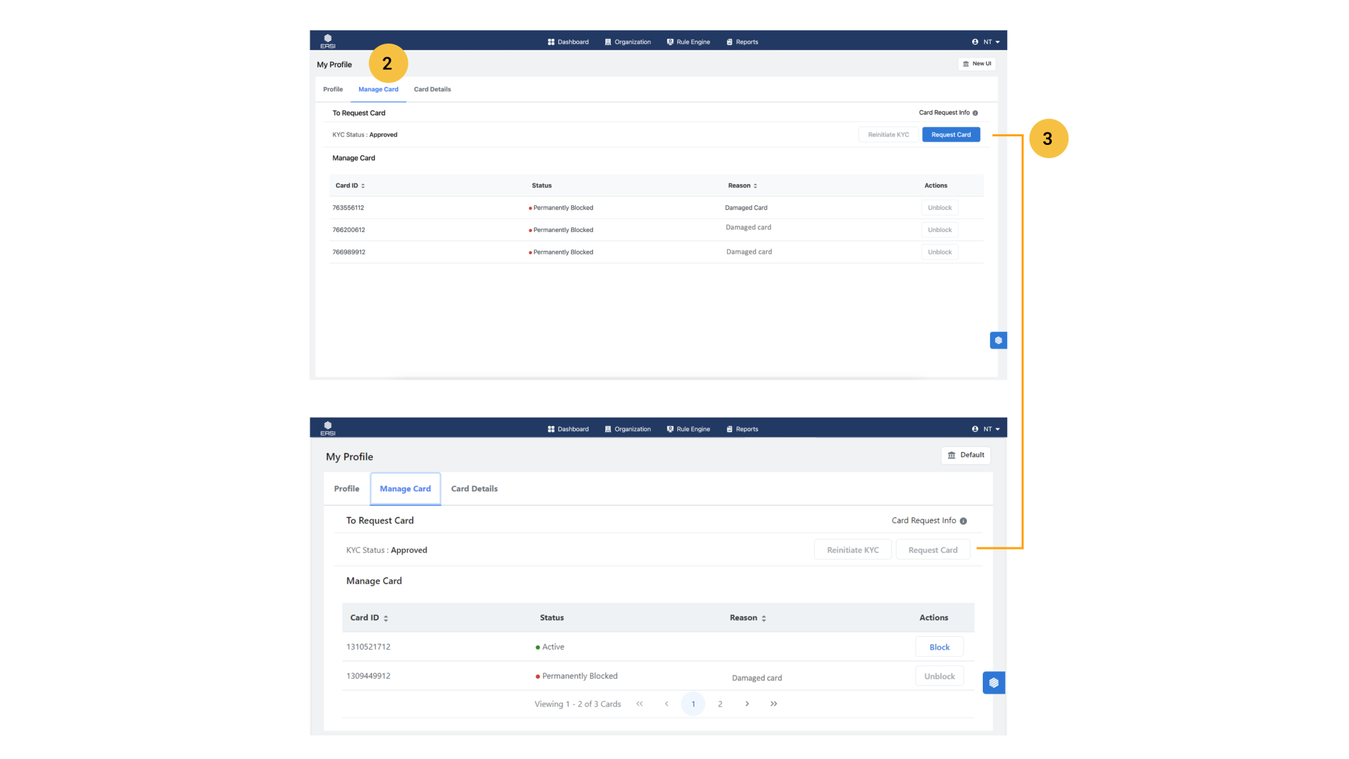Open Profile tab in the screen with the New UI button
This screenshot has height=759, width=1349.
(x=333, y=89)
